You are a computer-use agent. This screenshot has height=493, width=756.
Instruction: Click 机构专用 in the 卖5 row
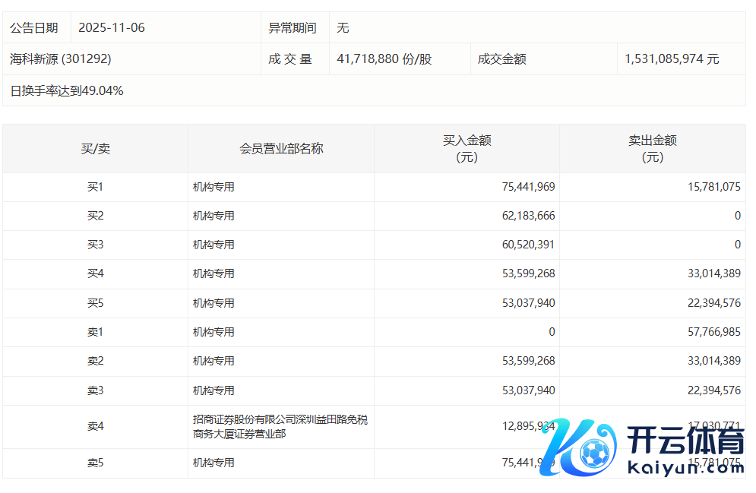(x=214, y=463)
